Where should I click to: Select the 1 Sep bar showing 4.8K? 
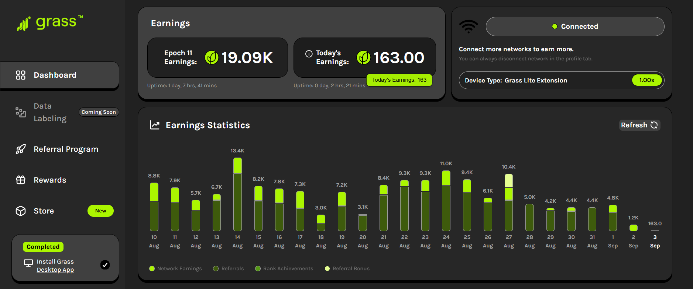coord(613,218)
